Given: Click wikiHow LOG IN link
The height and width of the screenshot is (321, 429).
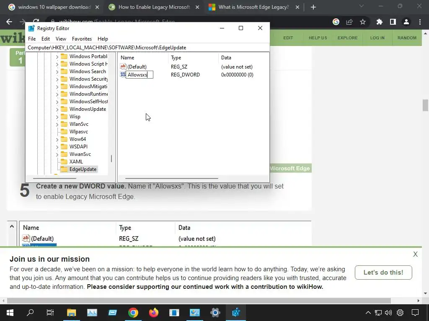Looking at the screenshot, I should [377, 38].
